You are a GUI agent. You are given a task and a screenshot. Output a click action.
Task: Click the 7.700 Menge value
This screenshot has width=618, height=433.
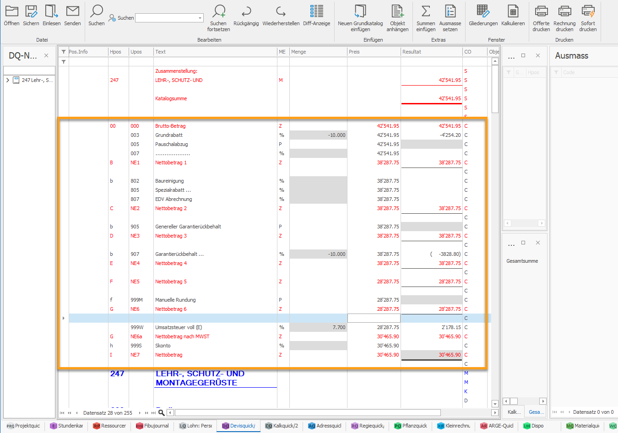tap(318, 327)
